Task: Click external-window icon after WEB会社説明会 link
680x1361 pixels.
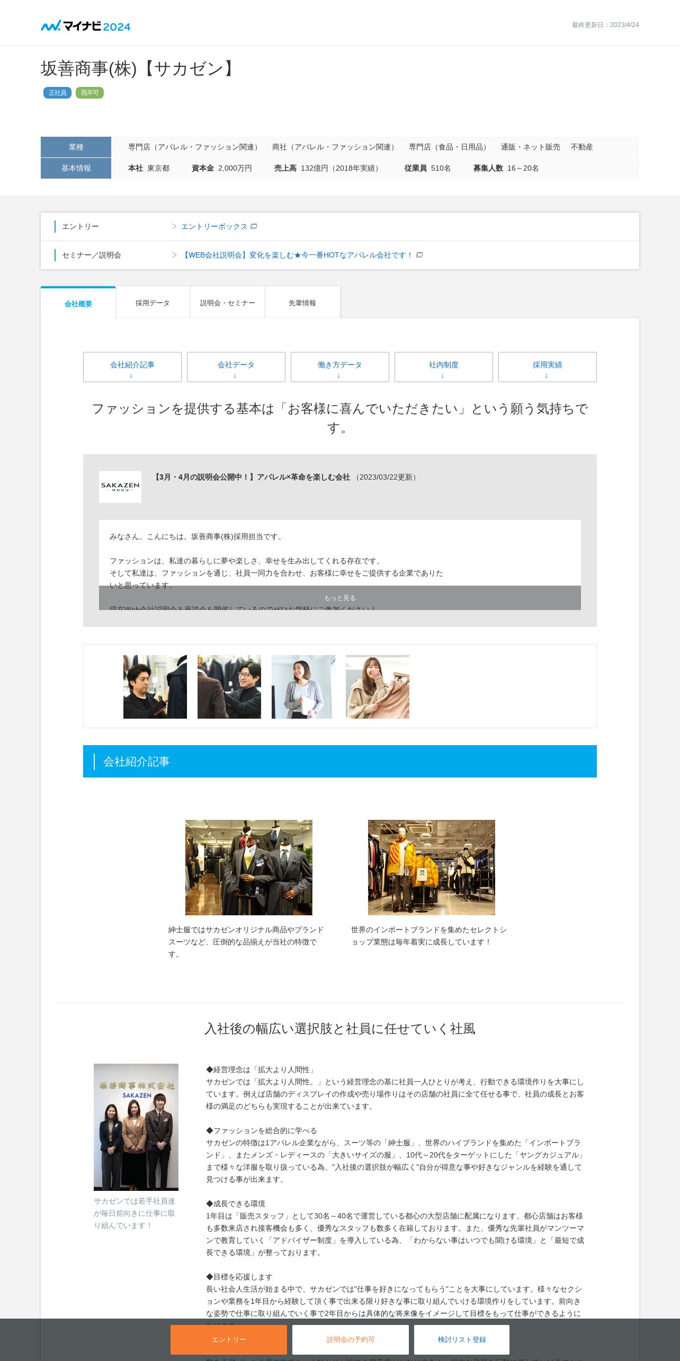Action: 419,255
